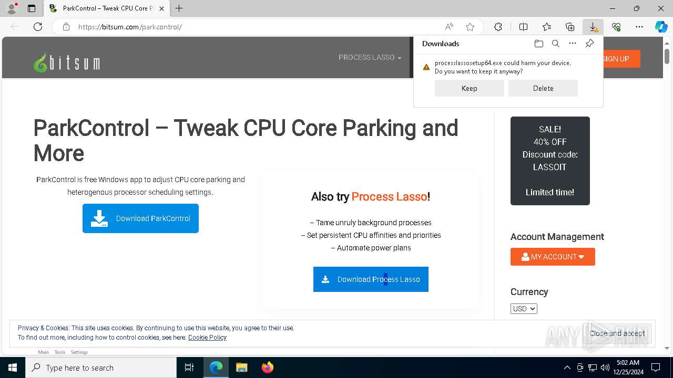The height and width of the screenshot is (378, 673).
Task: Click the Download ParkControl button
Action: (x=140, y=218)
